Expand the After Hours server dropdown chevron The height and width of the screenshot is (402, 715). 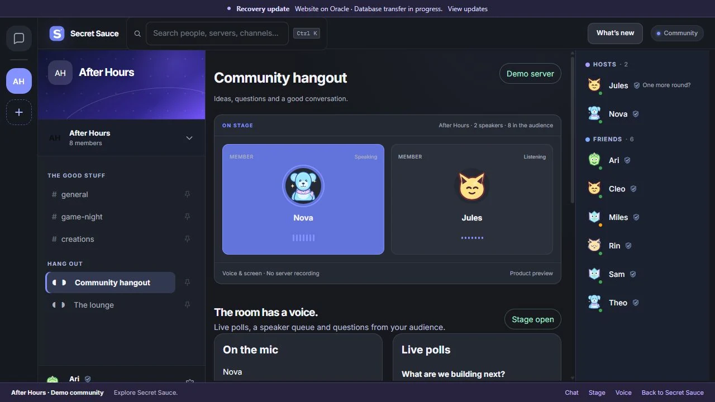click(189, 138)
